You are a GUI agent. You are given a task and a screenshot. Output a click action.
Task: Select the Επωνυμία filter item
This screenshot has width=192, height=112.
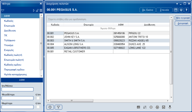pyautogui.click(x=9, y=26)
